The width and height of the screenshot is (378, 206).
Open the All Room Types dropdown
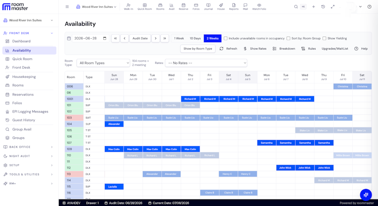point(103,63)
